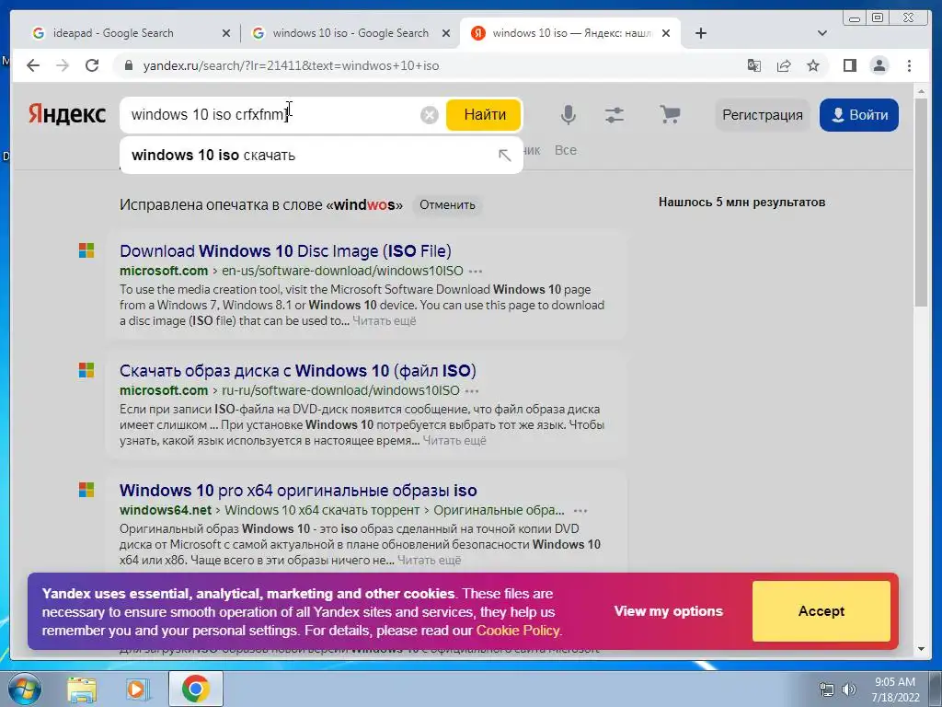The width and height of the screenshot is (942, 707).
Task: Click the Windows 10 x64 скачать торрент breadcrumb
Action: click(x=322, y=510)
